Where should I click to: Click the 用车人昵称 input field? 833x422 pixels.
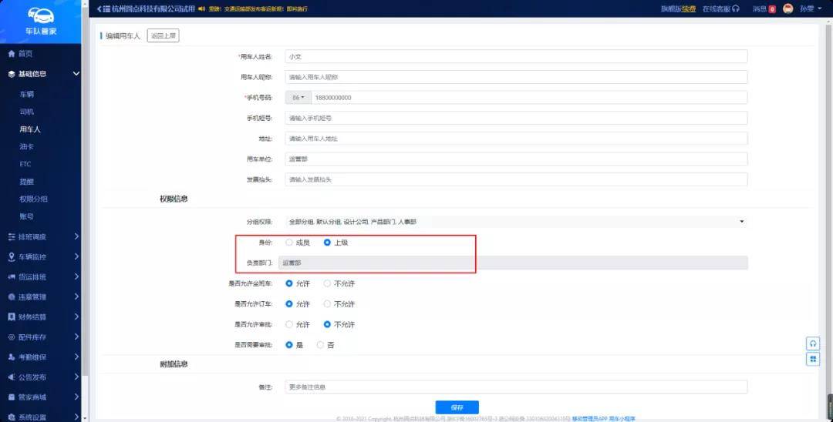click(515, 77)
